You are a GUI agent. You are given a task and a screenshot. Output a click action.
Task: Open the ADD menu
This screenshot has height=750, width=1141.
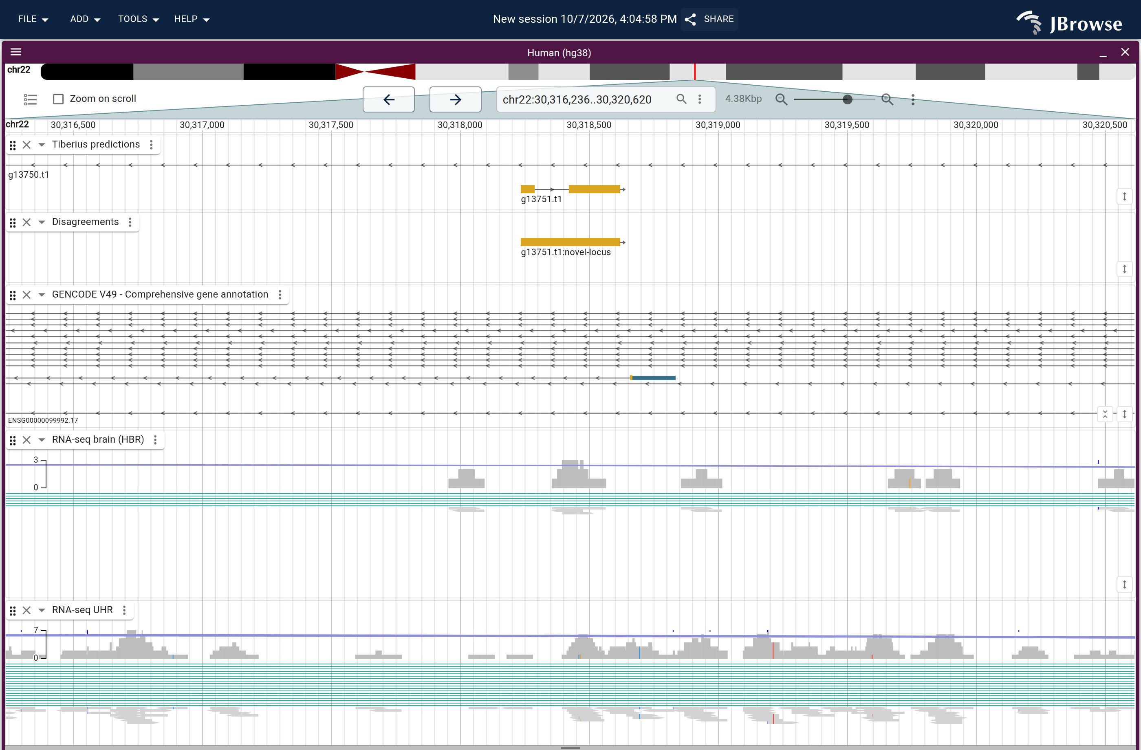pos(85,19)
